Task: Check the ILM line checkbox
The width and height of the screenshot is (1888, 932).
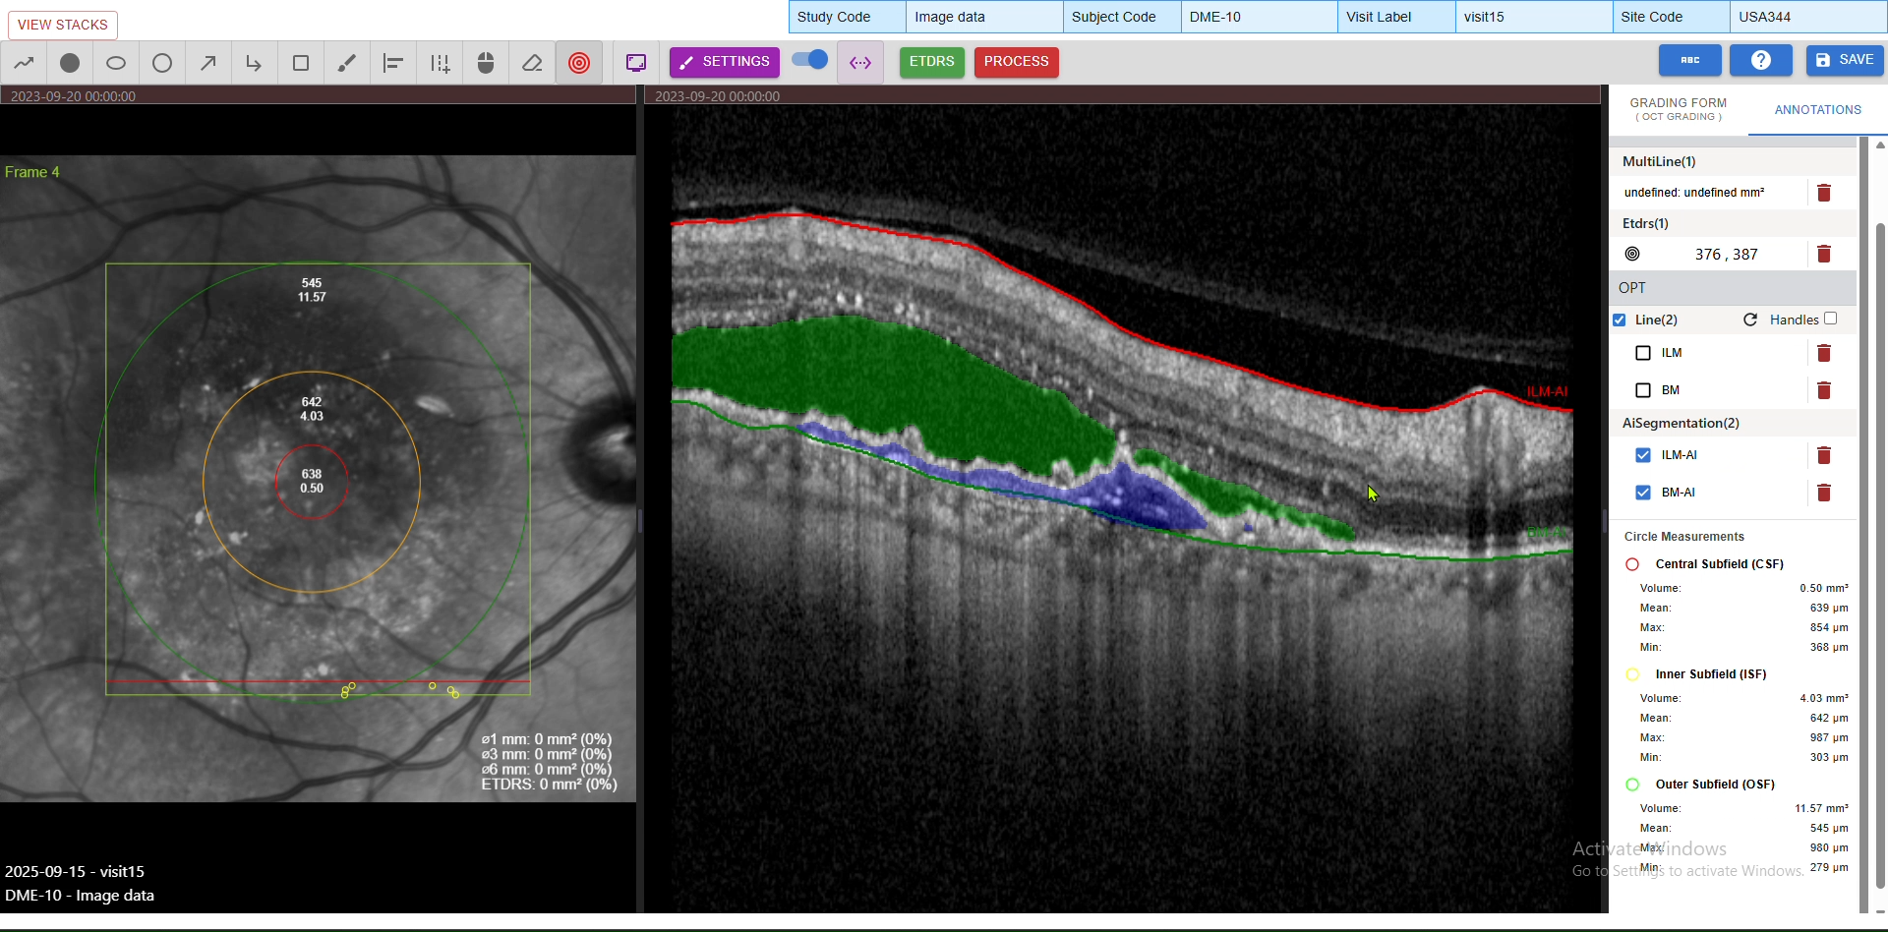Action: (x=1642, y=353)
